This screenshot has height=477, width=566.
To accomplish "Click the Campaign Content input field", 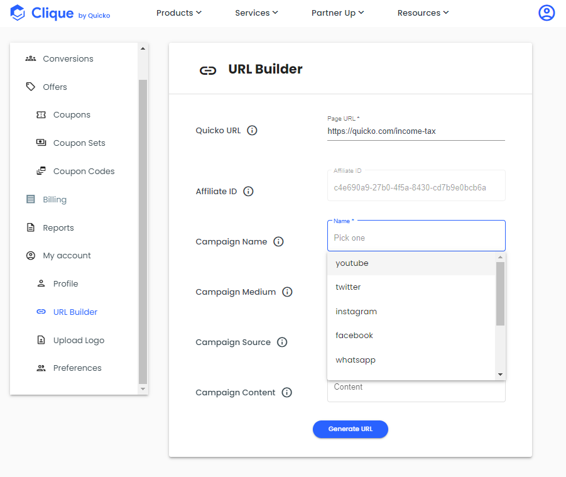I will coord(416,391).
